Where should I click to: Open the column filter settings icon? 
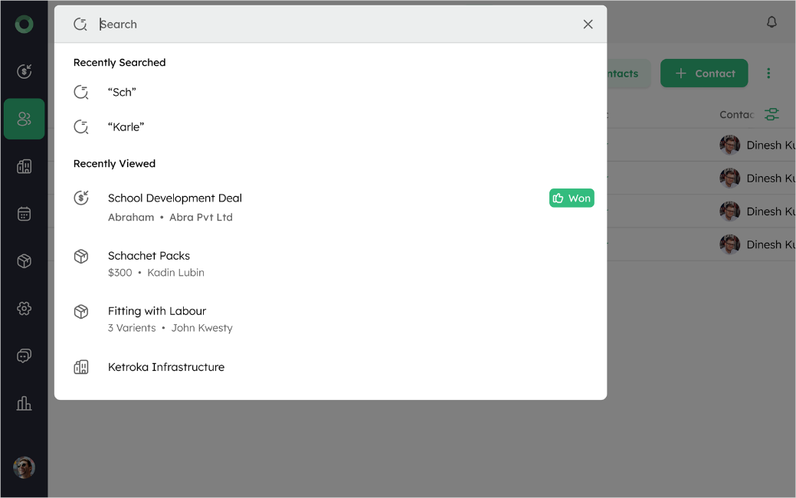tap(771, 114)
